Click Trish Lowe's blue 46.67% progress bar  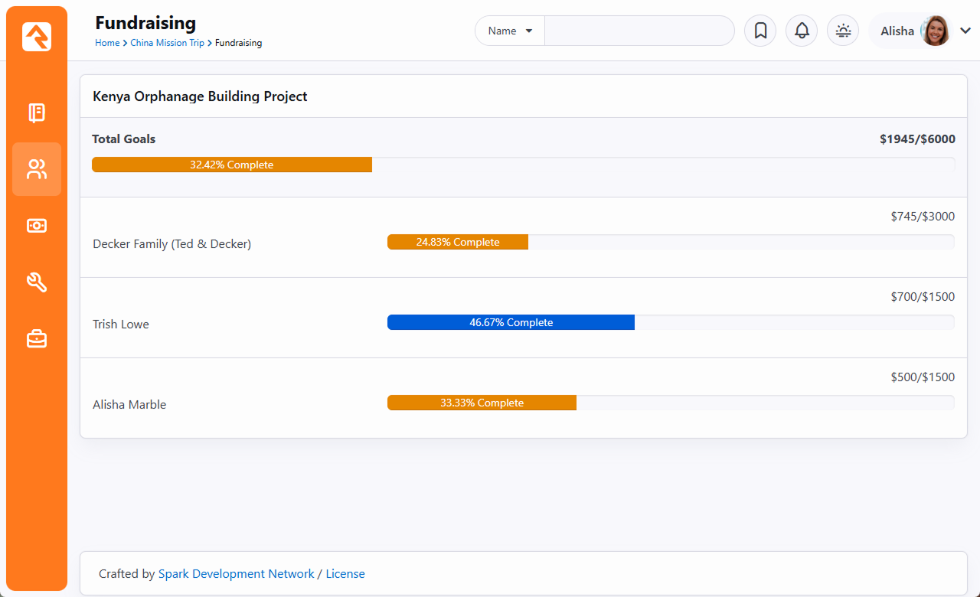[511, 322]
